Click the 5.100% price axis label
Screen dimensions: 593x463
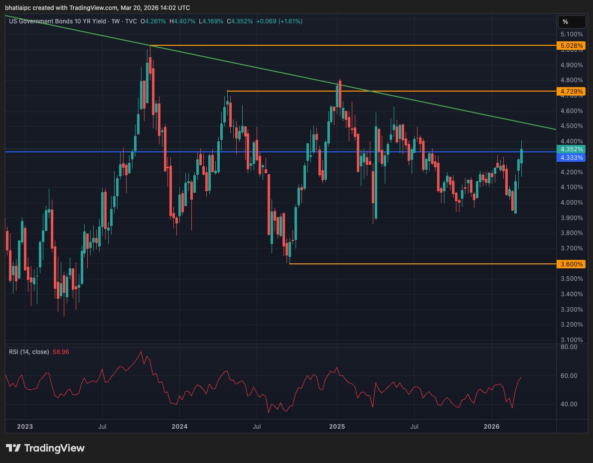[572, 34]
